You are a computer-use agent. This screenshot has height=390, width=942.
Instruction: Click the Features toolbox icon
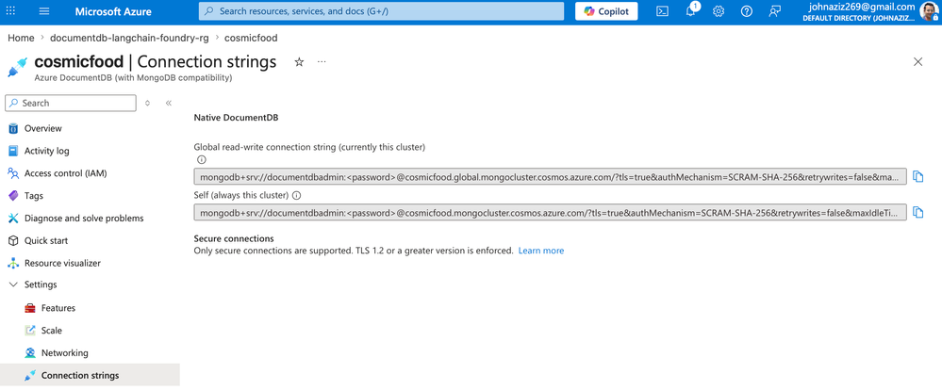click(x=30, y=308)
